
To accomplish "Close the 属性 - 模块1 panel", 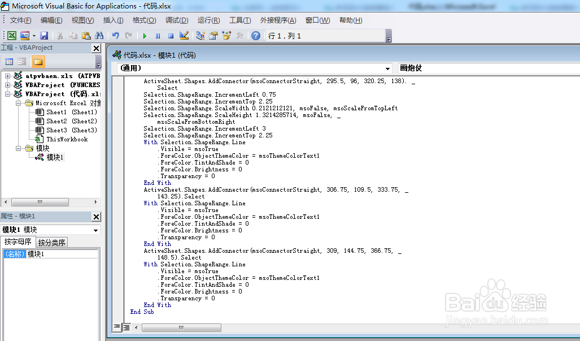I will (x=96, y=217).
